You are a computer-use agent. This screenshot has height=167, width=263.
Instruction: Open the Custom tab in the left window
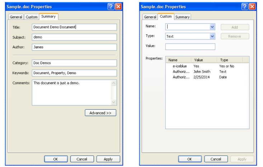(x=32, y=17)
